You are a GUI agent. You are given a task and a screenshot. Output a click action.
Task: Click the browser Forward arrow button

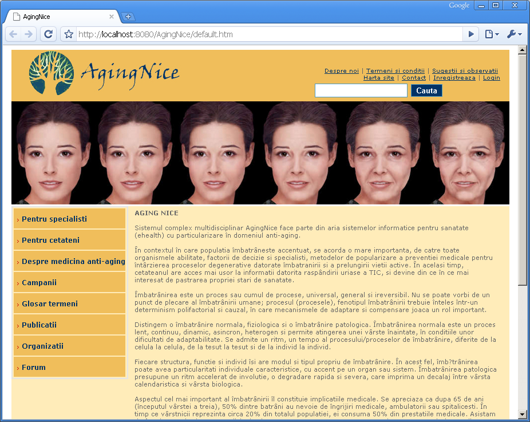tap(28, 34)
